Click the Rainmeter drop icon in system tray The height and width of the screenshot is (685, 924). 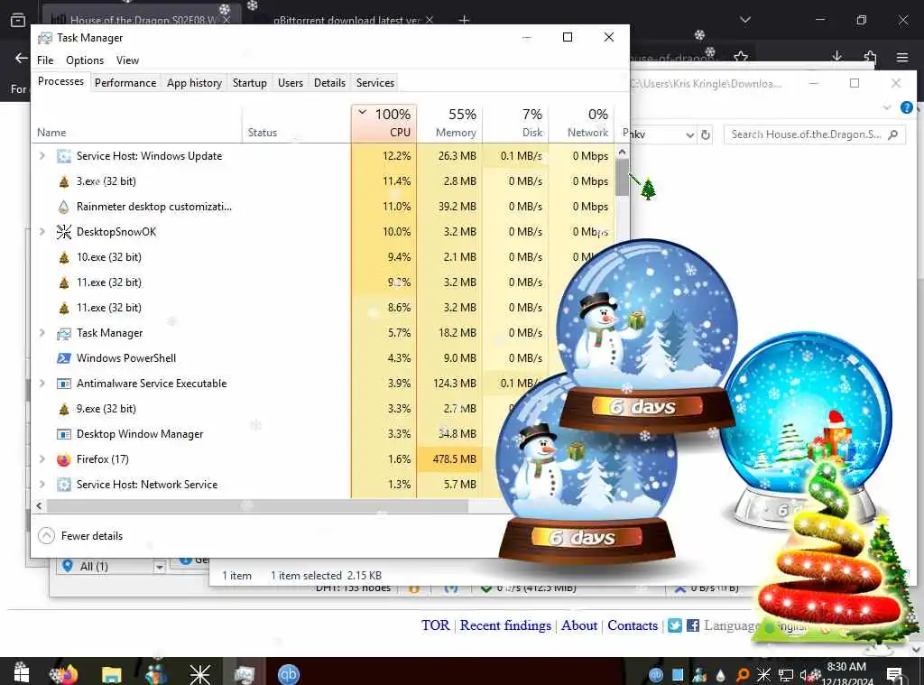720,675
